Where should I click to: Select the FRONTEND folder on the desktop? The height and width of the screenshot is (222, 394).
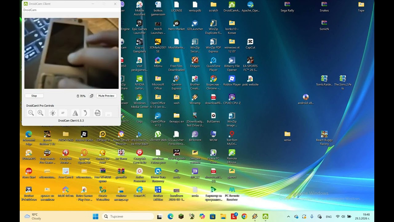66,136
